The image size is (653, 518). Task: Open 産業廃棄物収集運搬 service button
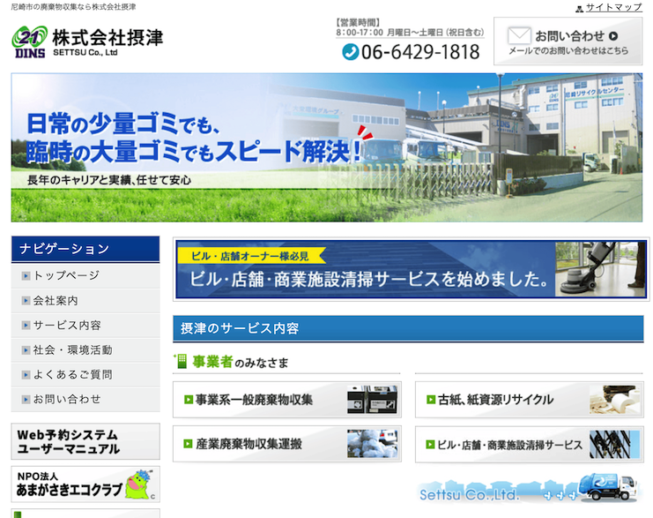[x=287, y=444]
